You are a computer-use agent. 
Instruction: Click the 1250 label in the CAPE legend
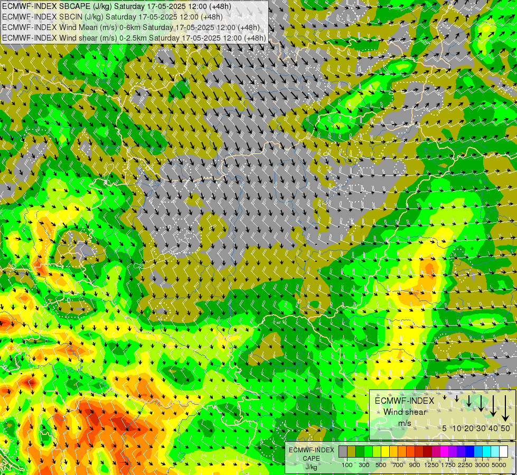431,465
